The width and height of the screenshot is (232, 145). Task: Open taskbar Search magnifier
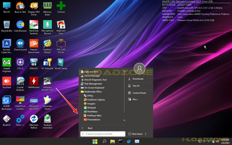[104, 141]
